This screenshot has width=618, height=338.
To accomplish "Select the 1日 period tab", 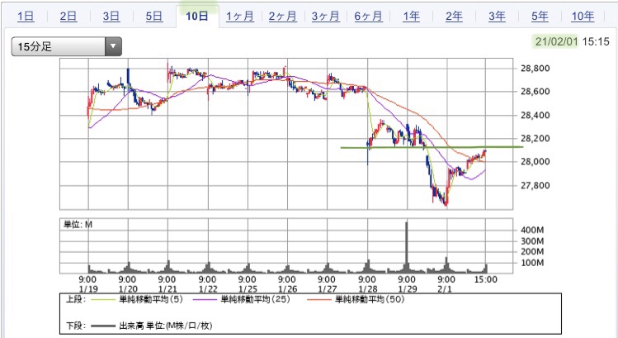I will pos(26,17).
